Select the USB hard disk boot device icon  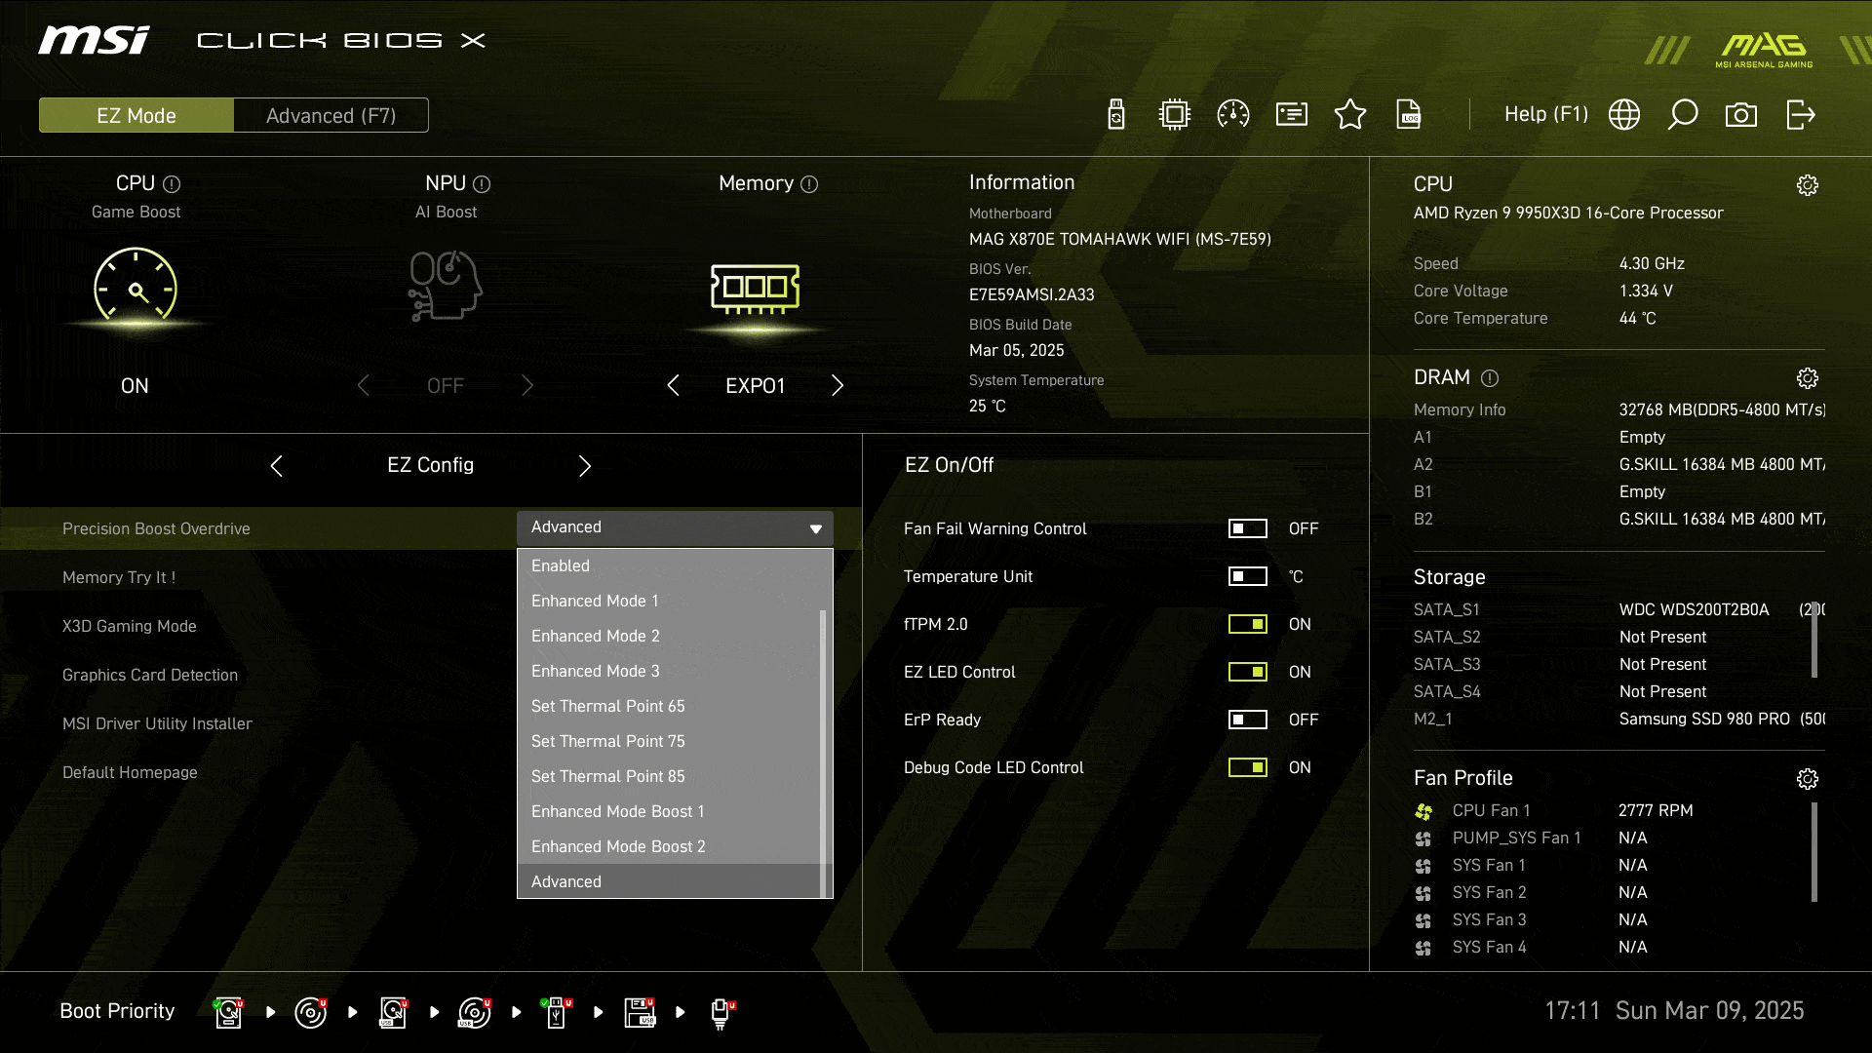(x=393, y=1012)
